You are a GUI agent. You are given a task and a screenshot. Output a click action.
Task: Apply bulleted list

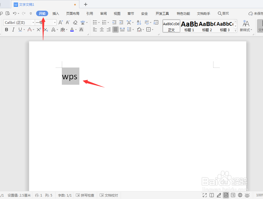coord(95,22)
